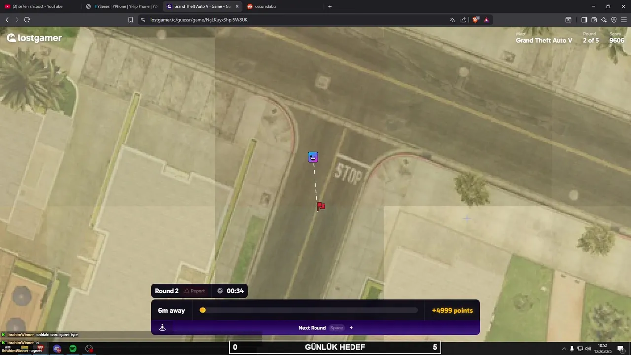Open the site information icon beside the URL
The height and width of the screenshot is (355, 631).
point(143,20)
